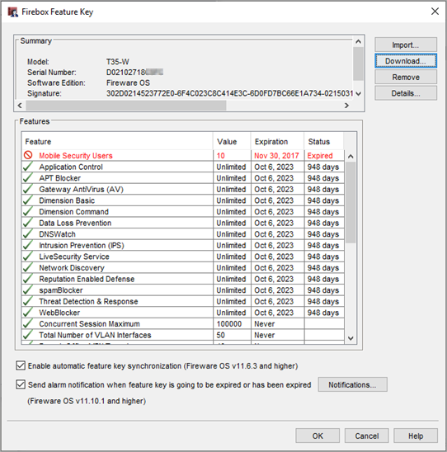Screen dimensions: 447x452
Task: Click the checkmark next to Data Loss Prevention
Action: pos(28,223)
